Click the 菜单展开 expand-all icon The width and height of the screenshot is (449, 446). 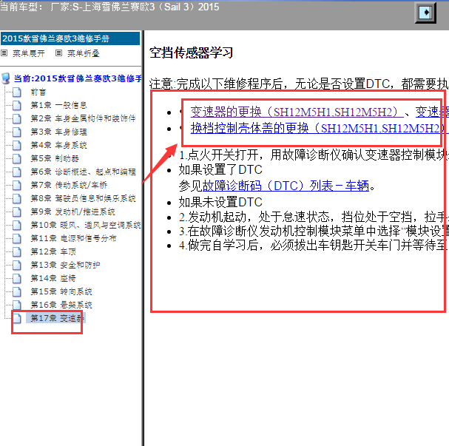[4, 53]
